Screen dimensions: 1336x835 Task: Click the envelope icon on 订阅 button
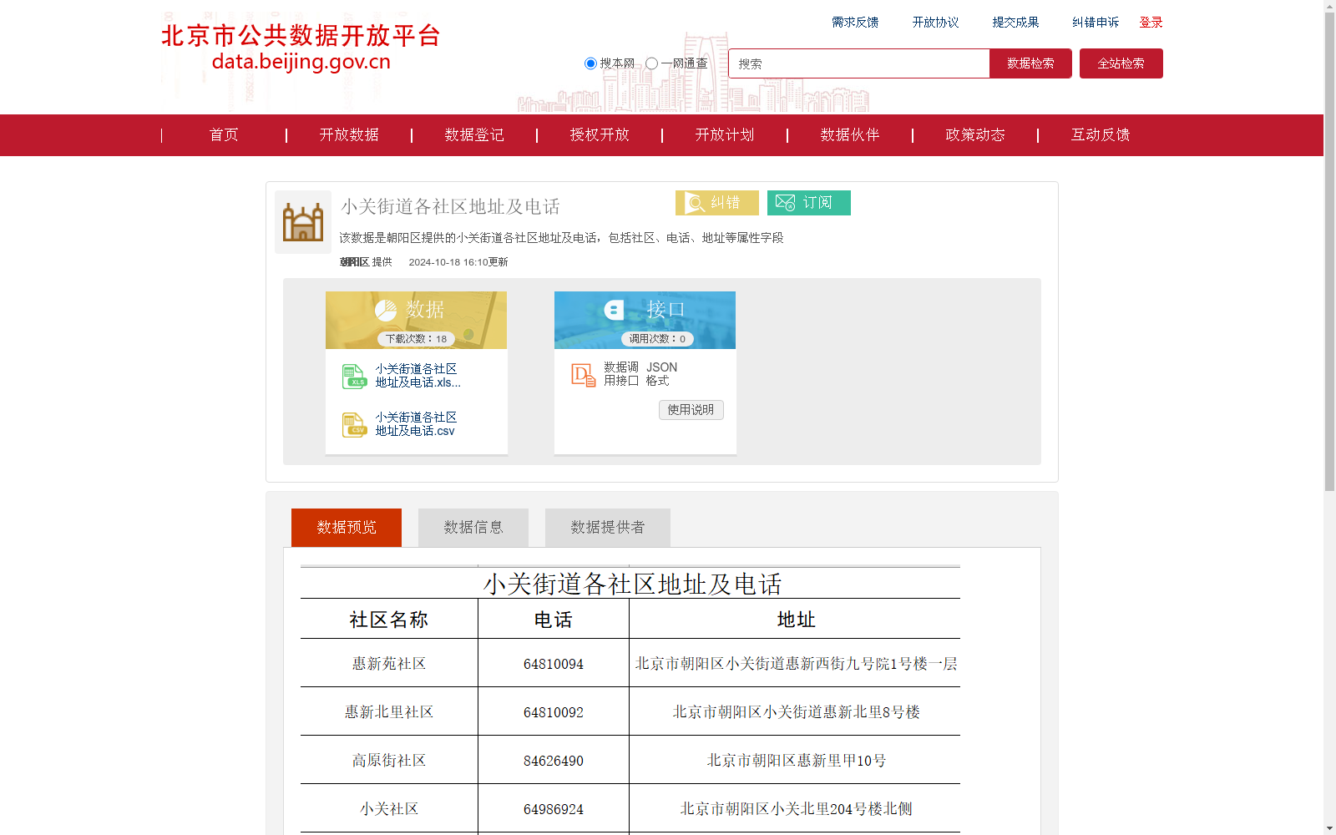[785, 203]
